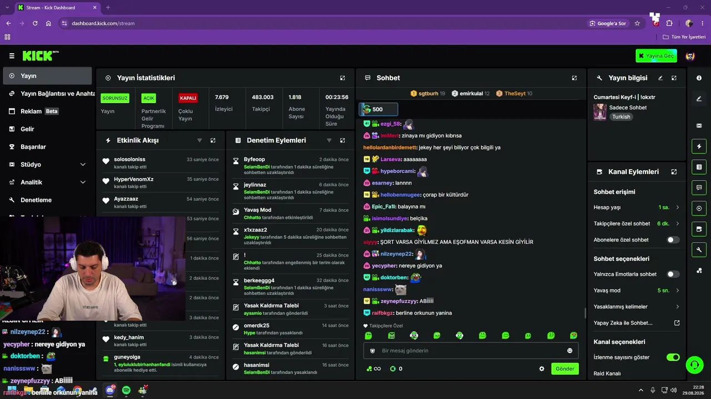Open the hamburger menu beside the Kick logo
Screen dimensions: 711x399
coord(12,56)
